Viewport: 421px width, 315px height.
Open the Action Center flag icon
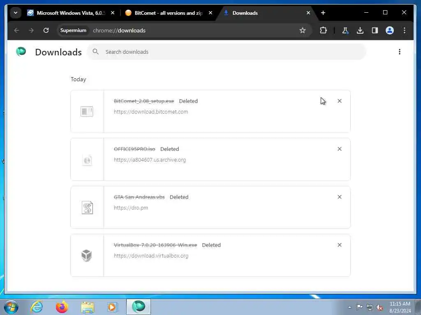pyautogui.click(x=359, y=307)
